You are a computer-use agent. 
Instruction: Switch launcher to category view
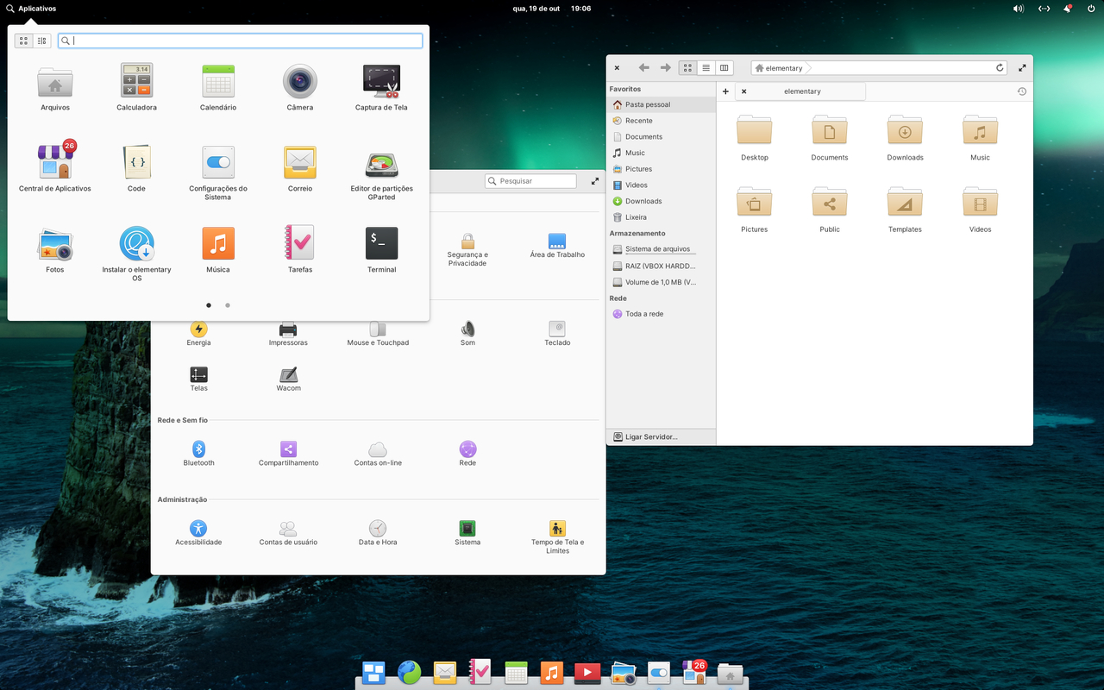click(41, 41)
